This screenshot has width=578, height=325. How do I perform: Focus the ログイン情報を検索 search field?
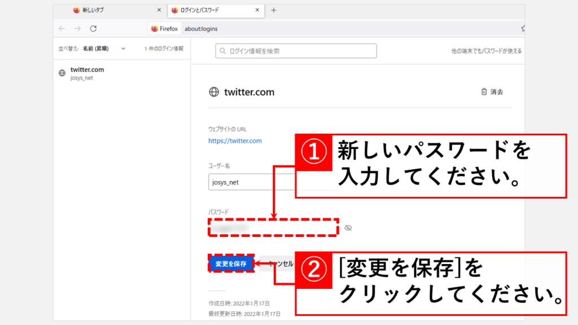point(296,51)
